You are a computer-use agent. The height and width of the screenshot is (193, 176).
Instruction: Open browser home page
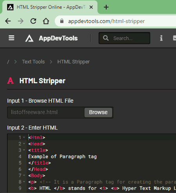click(46, 21)
